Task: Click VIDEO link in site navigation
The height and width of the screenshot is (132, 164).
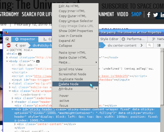Action: pyautogui.click(x=122, y=14)
